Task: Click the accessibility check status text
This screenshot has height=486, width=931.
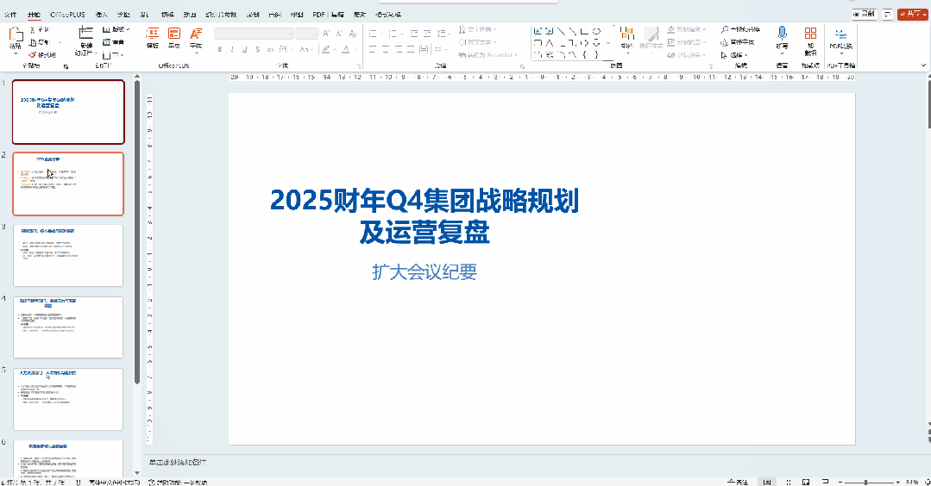Action: [x=177, y=483]
